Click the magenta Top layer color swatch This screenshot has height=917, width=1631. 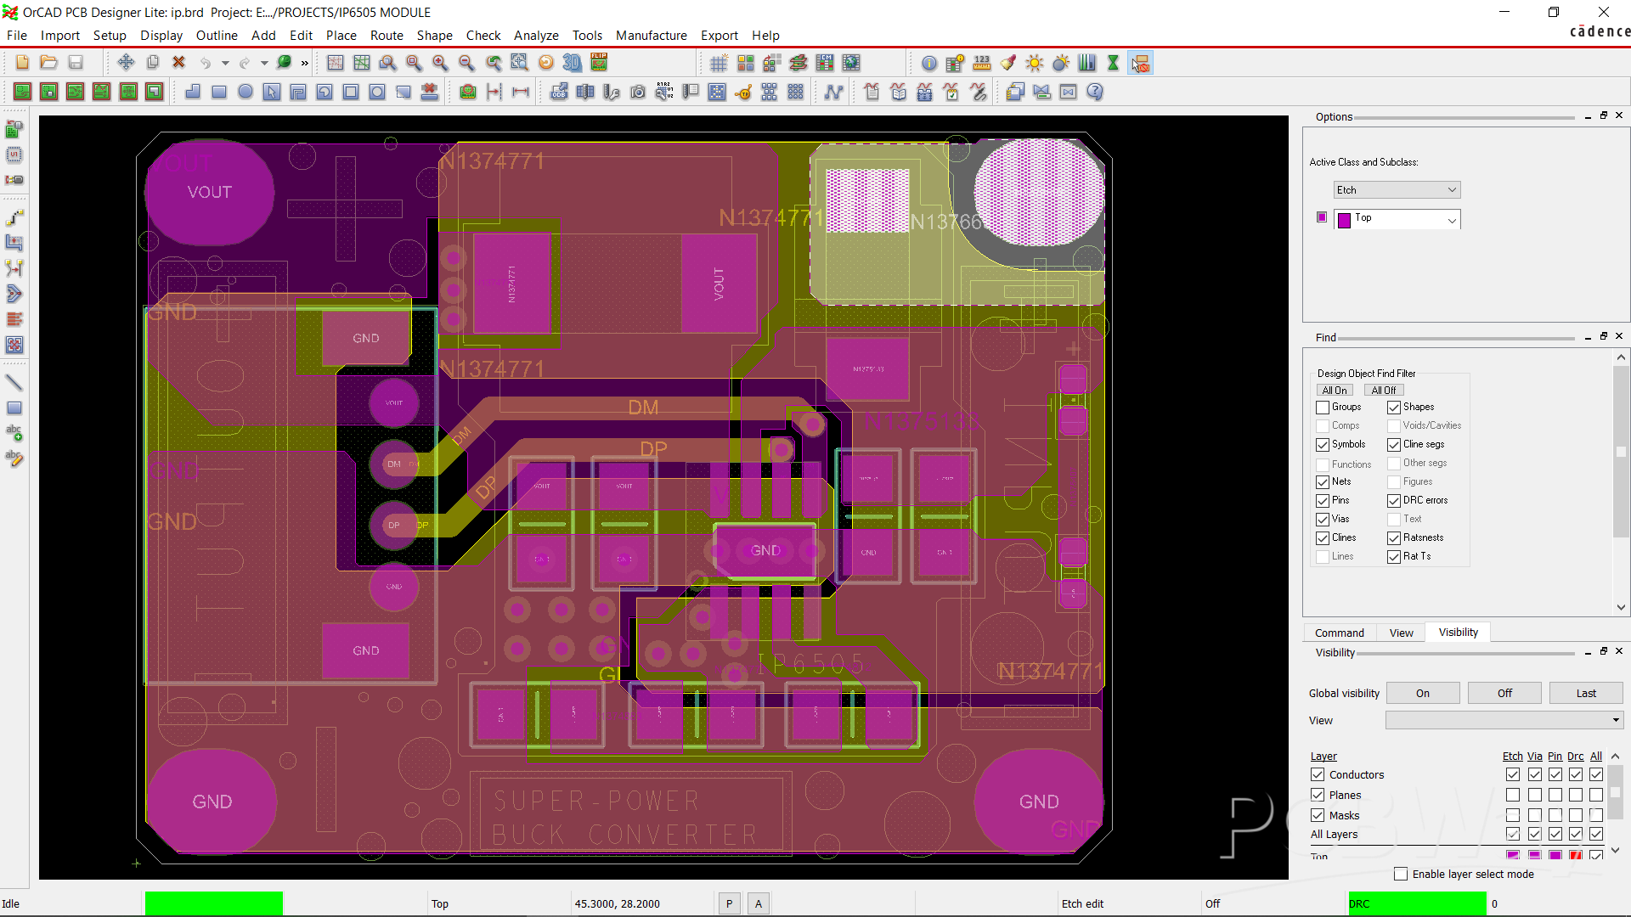(1322, 218)
